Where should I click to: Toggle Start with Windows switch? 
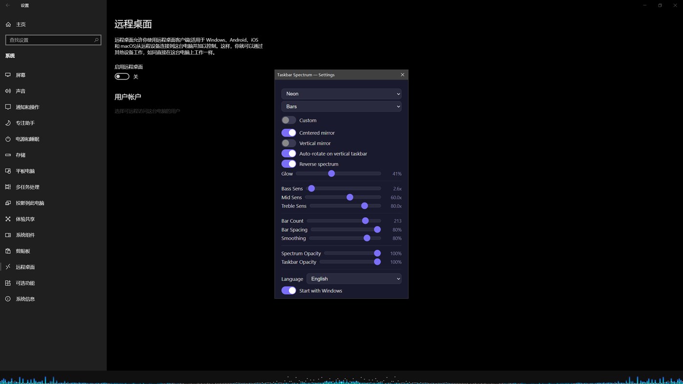pos(289,290)
